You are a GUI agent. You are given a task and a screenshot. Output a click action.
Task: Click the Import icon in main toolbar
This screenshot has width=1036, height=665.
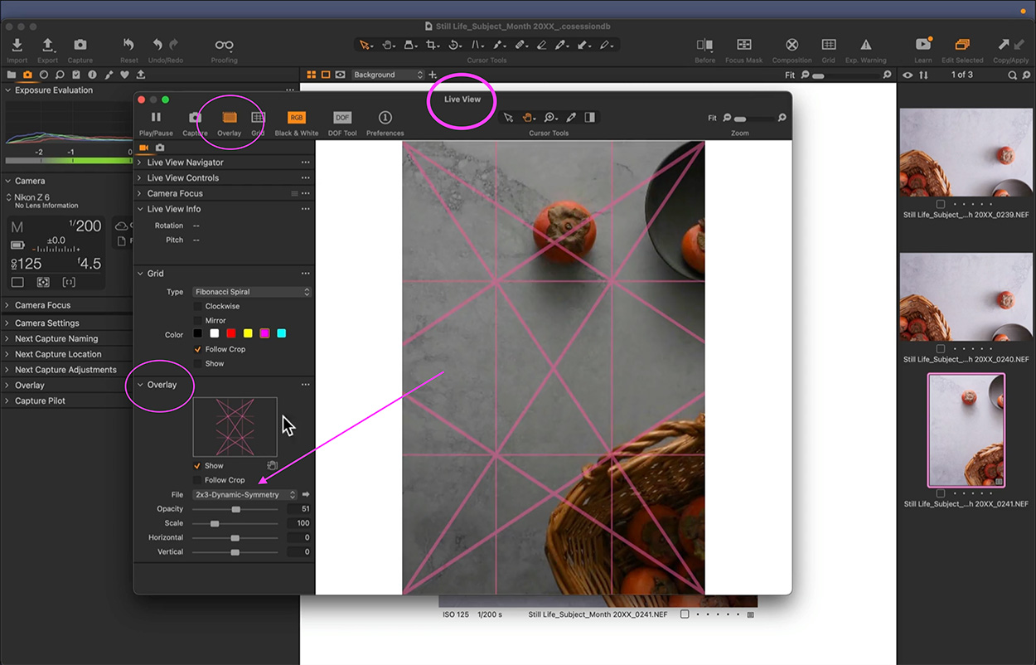click(x=17, y=45)
